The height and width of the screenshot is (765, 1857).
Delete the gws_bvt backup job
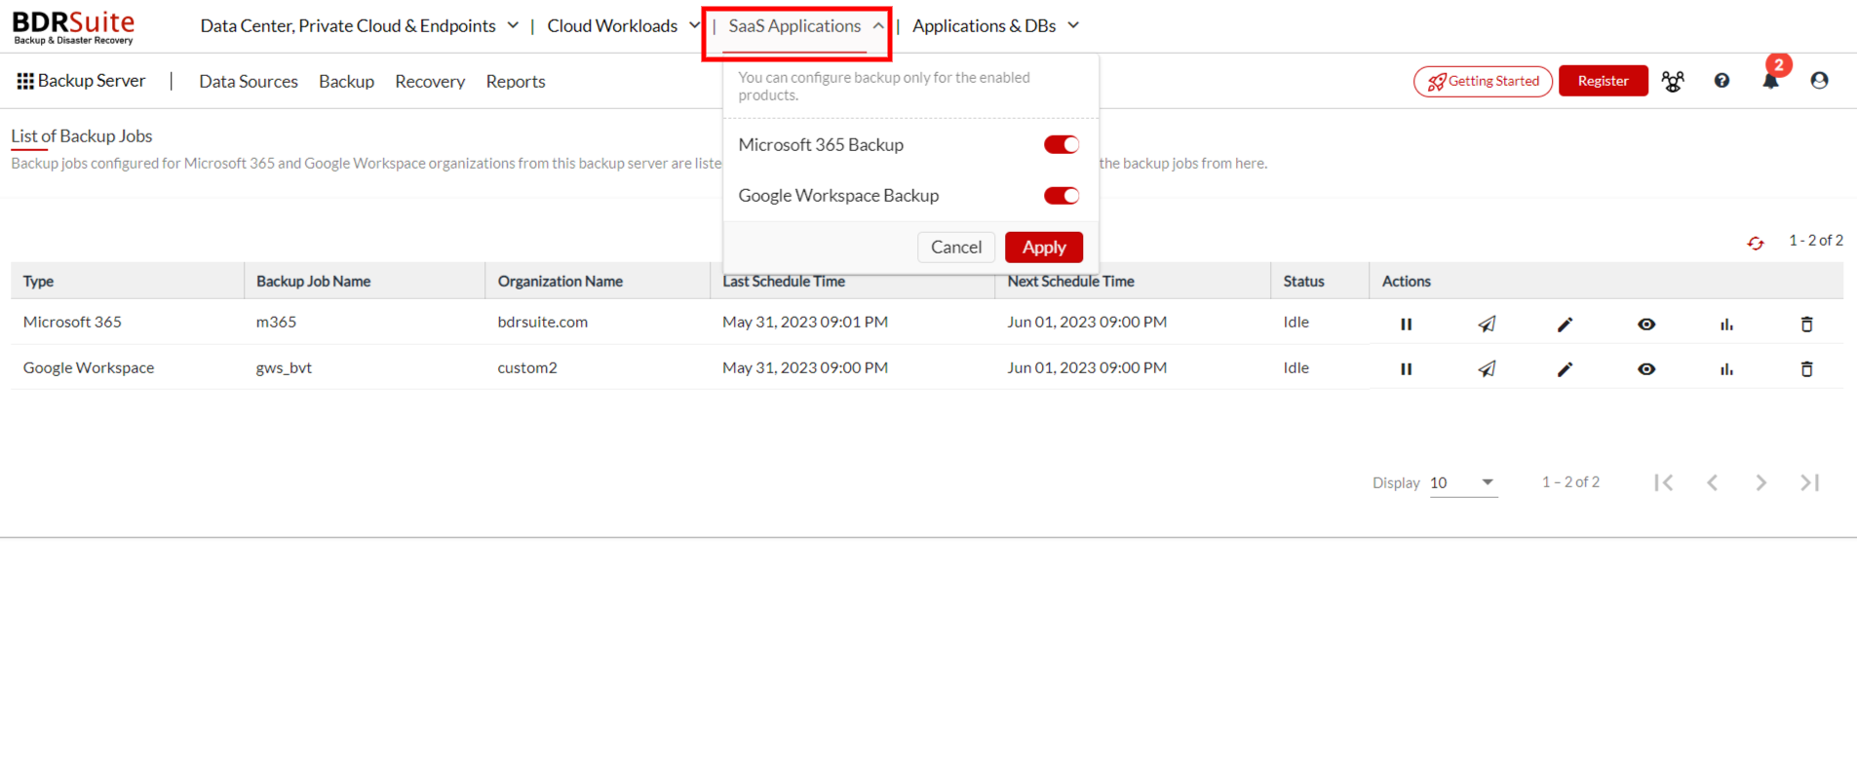[1806, 368]
